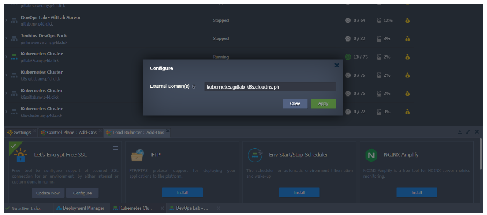Click the External Domain(s) input field
487x215 pixels.
pos(270,87)
